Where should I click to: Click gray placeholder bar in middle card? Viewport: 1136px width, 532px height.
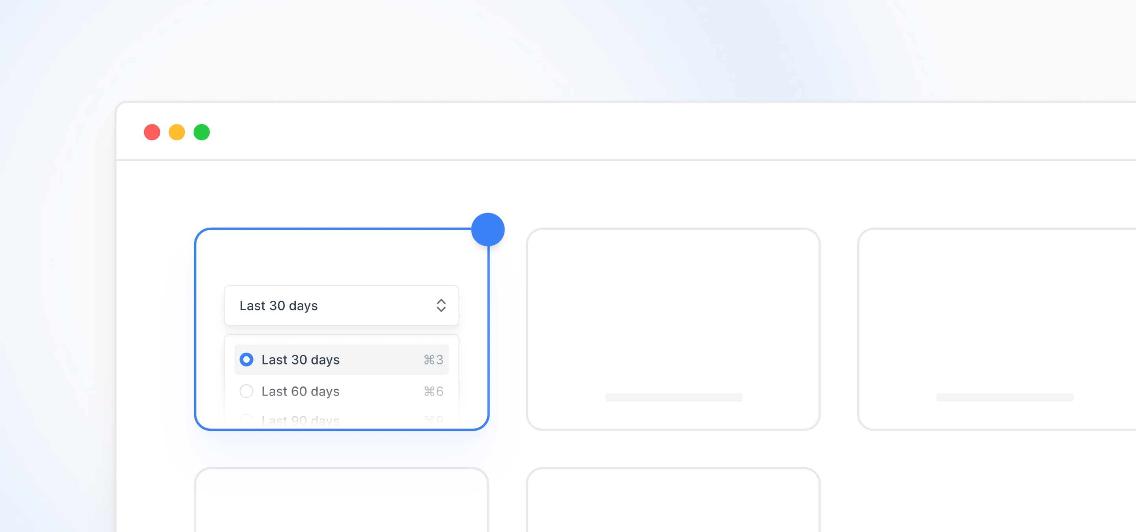click(x=673, y=397)
